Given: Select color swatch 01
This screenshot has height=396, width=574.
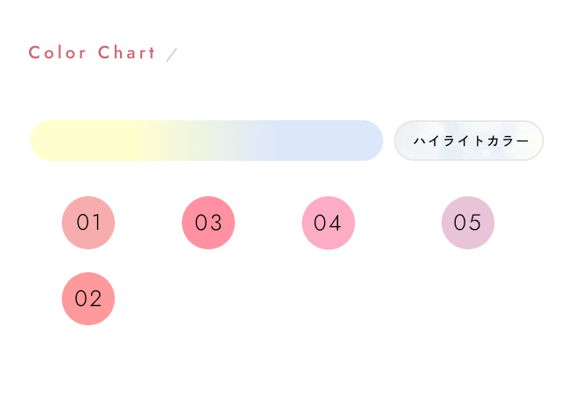Looking at the screenshot, I should 88,223.
